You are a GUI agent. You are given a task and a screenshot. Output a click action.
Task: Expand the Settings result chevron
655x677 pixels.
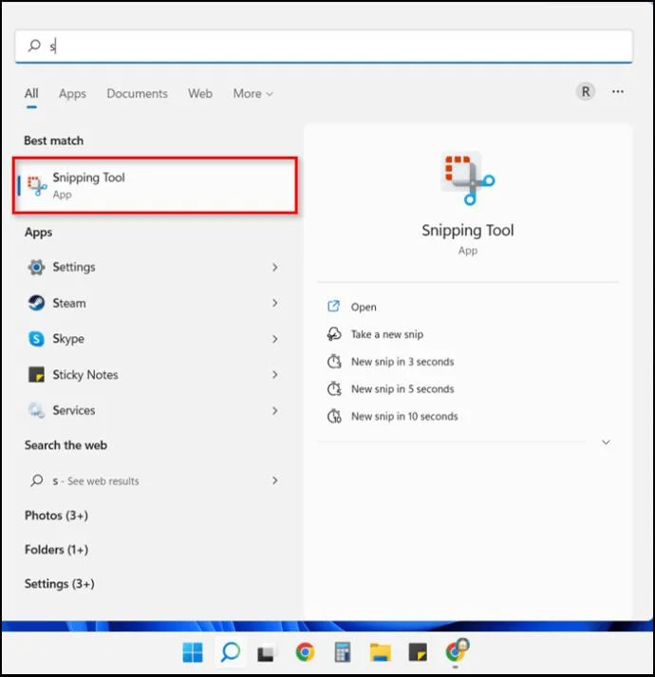pyautogui.click(x=275, y=267)
